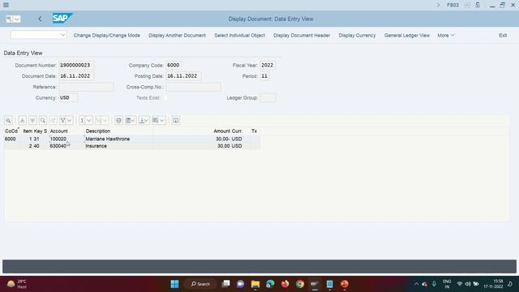
Task: Click the Posting Date field
Action: 183,76
